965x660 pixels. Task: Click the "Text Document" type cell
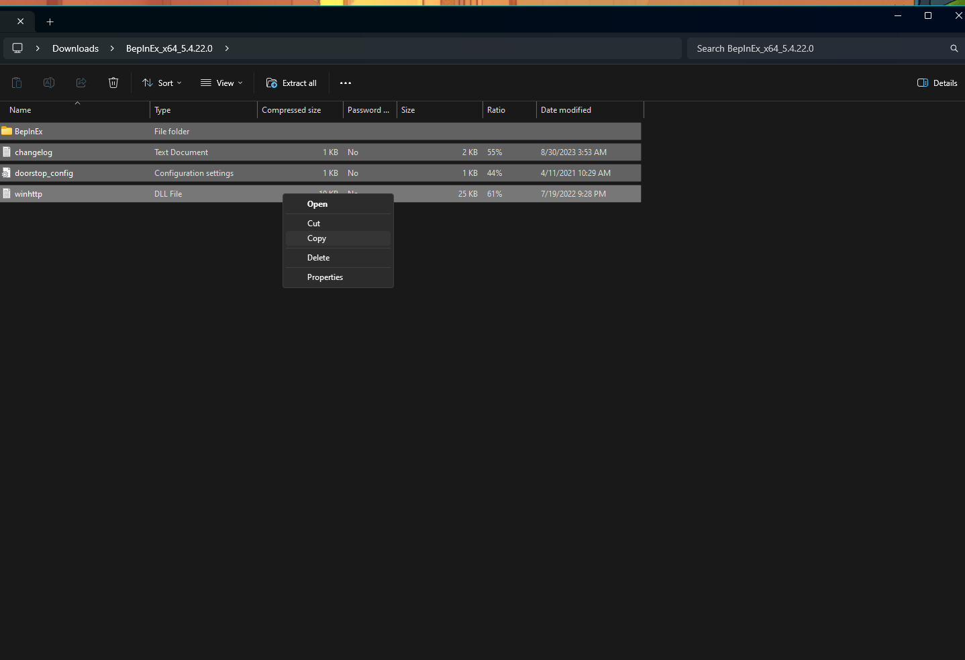(181, 152)
